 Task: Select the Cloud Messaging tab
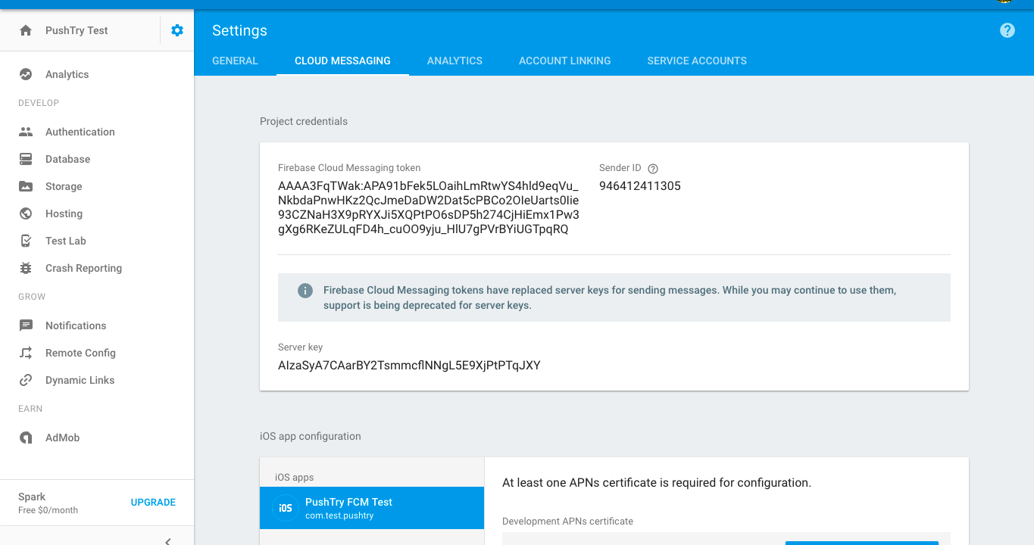(x=342, y=61)
